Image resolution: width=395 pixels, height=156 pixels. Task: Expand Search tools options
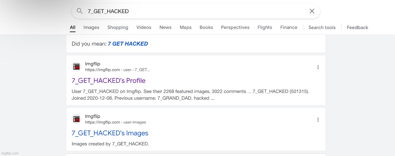coord(322,28)
